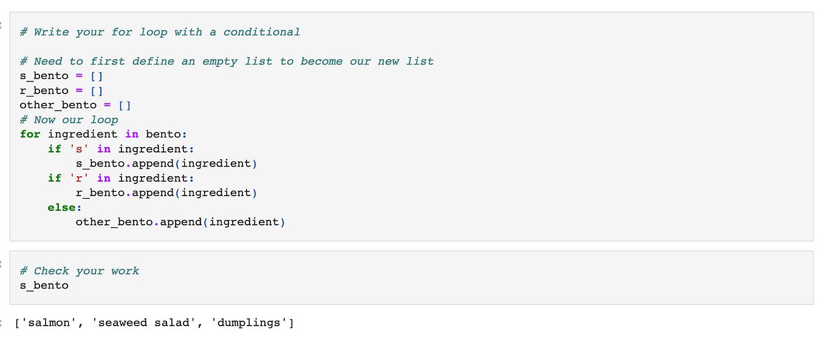Click 's_bento.append(ingredient)' statement

click(x=166, y=163)
